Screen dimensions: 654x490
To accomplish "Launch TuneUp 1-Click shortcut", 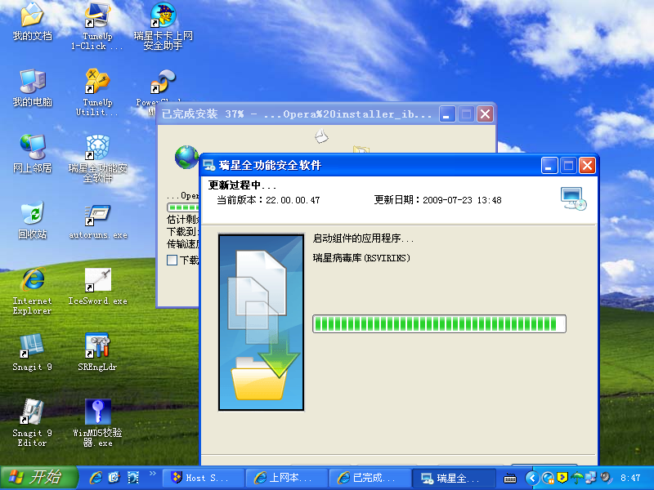I will (97, 26).
